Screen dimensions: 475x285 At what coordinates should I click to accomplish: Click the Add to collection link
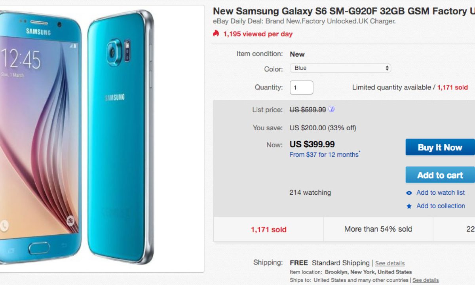tap(441, 206)
